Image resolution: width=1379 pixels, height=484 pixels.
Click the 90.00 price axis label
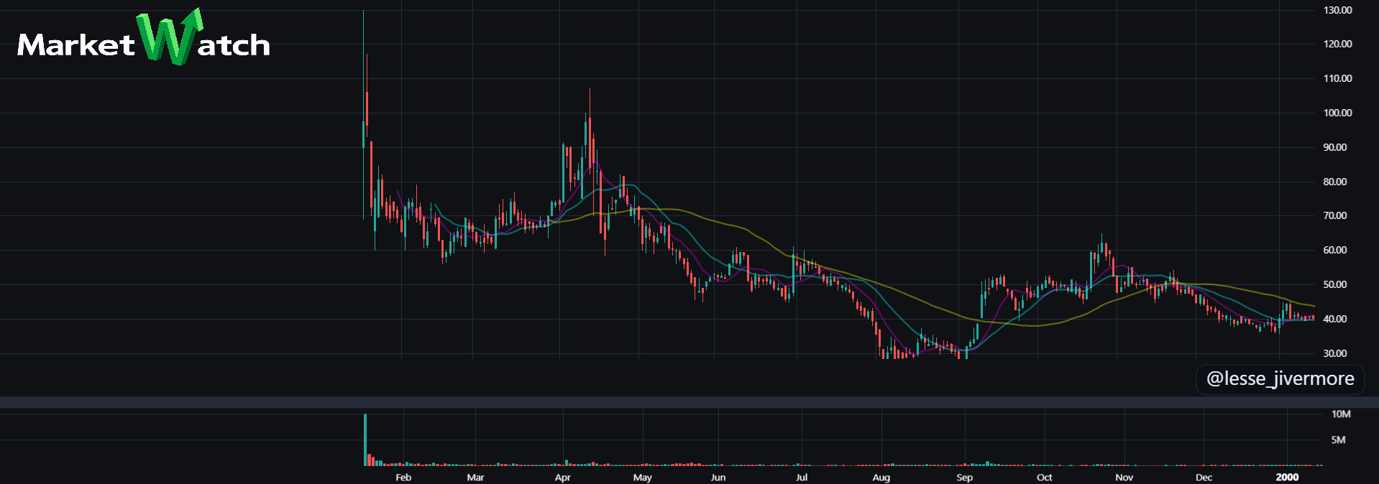point(1335,147)
